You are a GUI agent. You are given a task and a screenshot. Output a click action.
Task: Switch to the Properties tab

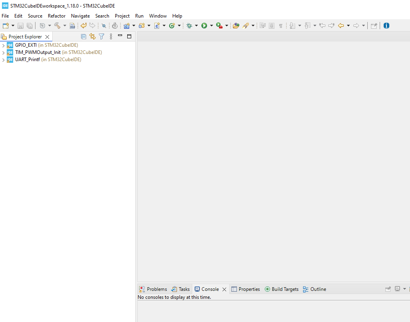click(x=246, y=289)
